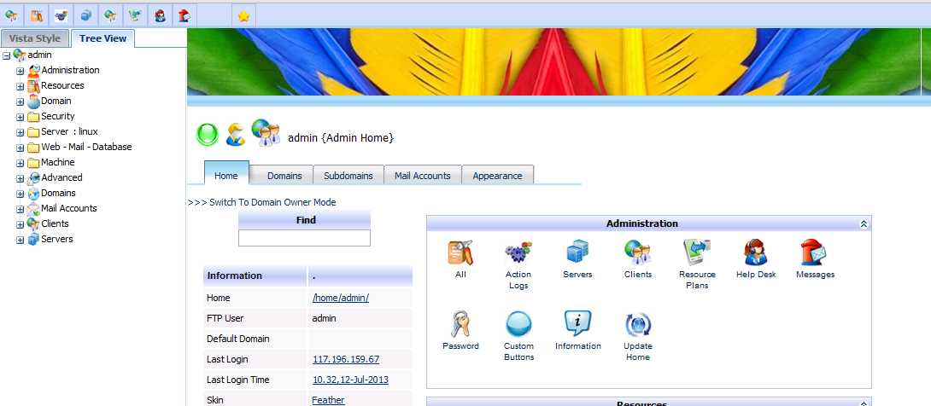This screenshot has width=931, height=406.
Task: Click the Action Logs gears in top toolbar
Action: tap(61, 15)
